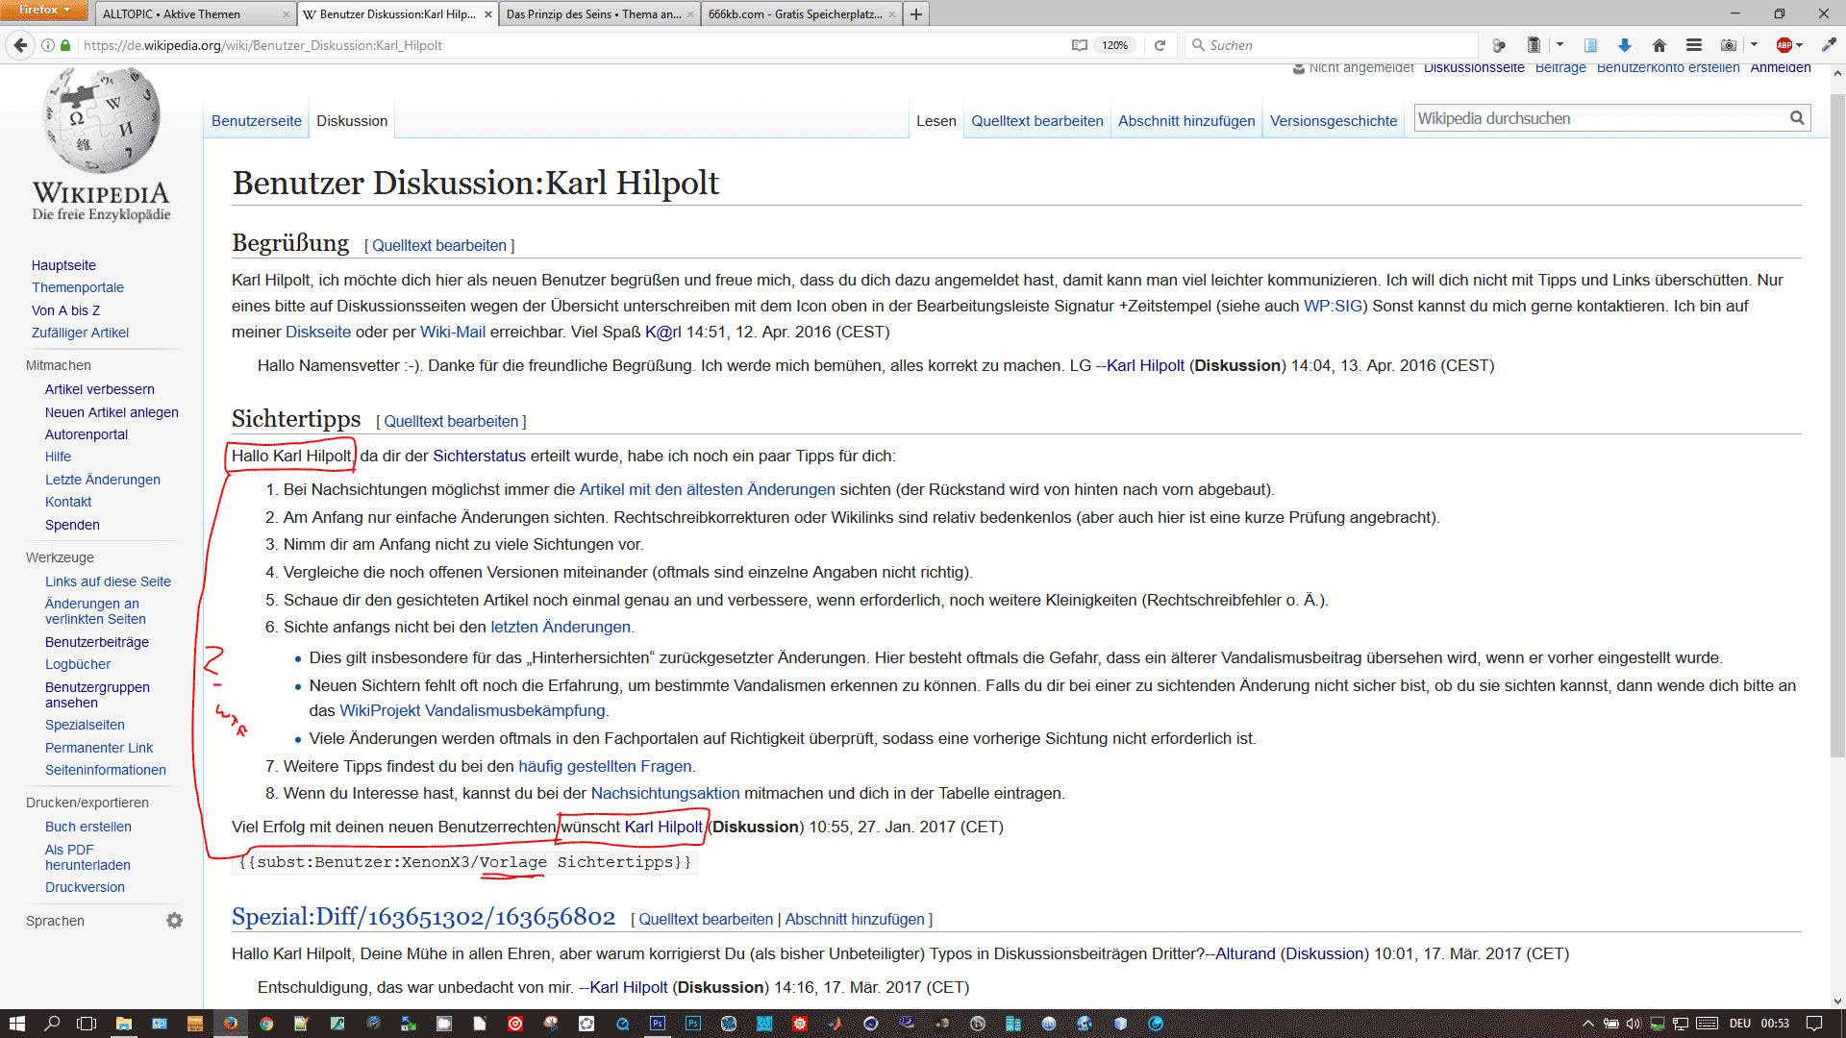1846x1038 pixels.
Task: Toggle reader view icon in address bar
Action: tap(1080, 45)
